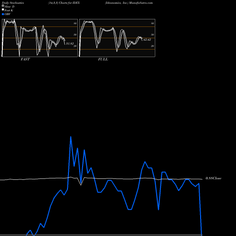Image resolution: width=236 pixels, height=236 pixels.
Task: Click the 20 axis label in FAST chart
Action: (75, 46)
